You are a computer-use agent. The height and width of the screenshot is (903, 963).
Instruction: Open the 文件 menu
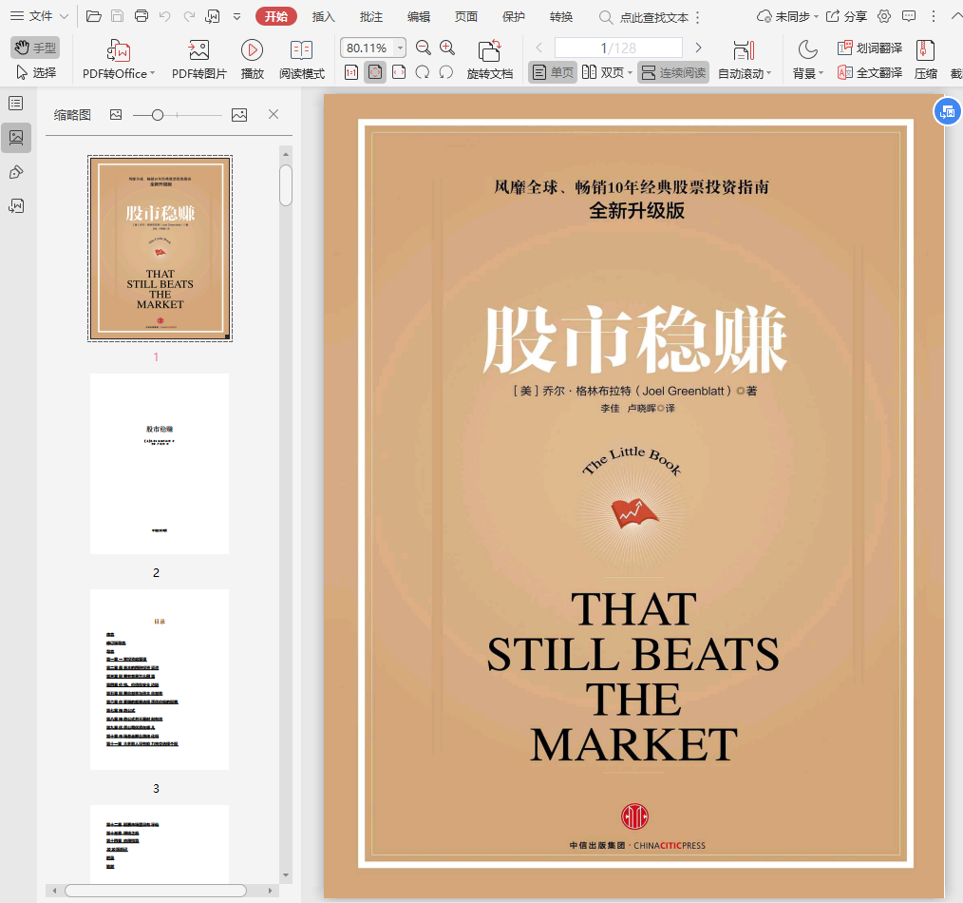(39, 16)
